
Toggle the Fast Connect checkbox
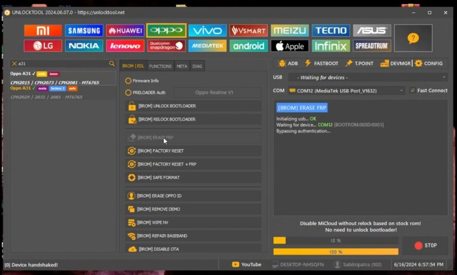pyautogui.click(x=412, y=91)
